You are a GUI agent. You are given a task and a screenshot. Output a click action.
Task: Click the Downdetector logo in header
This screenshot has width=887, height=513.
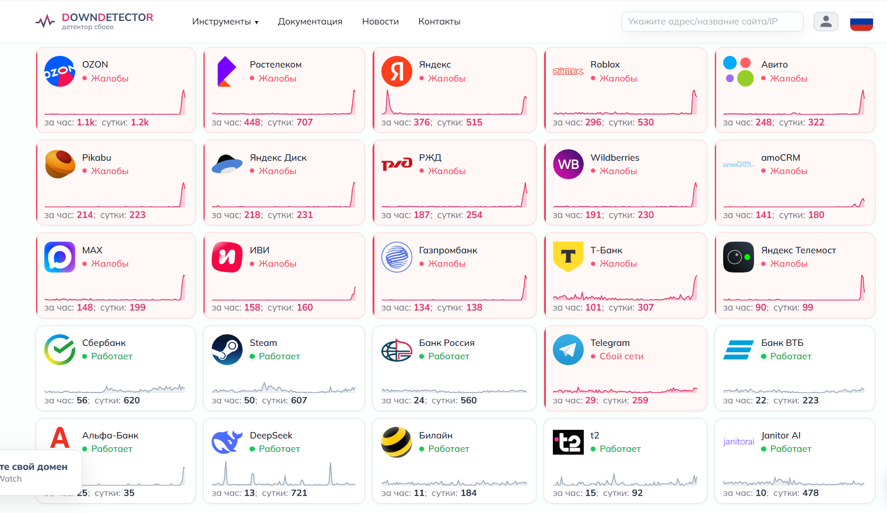[x=94, y=21]
